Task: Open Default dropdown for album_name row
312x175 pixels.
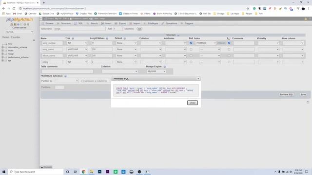Action: pyautogui.click(x=126, y=56)
